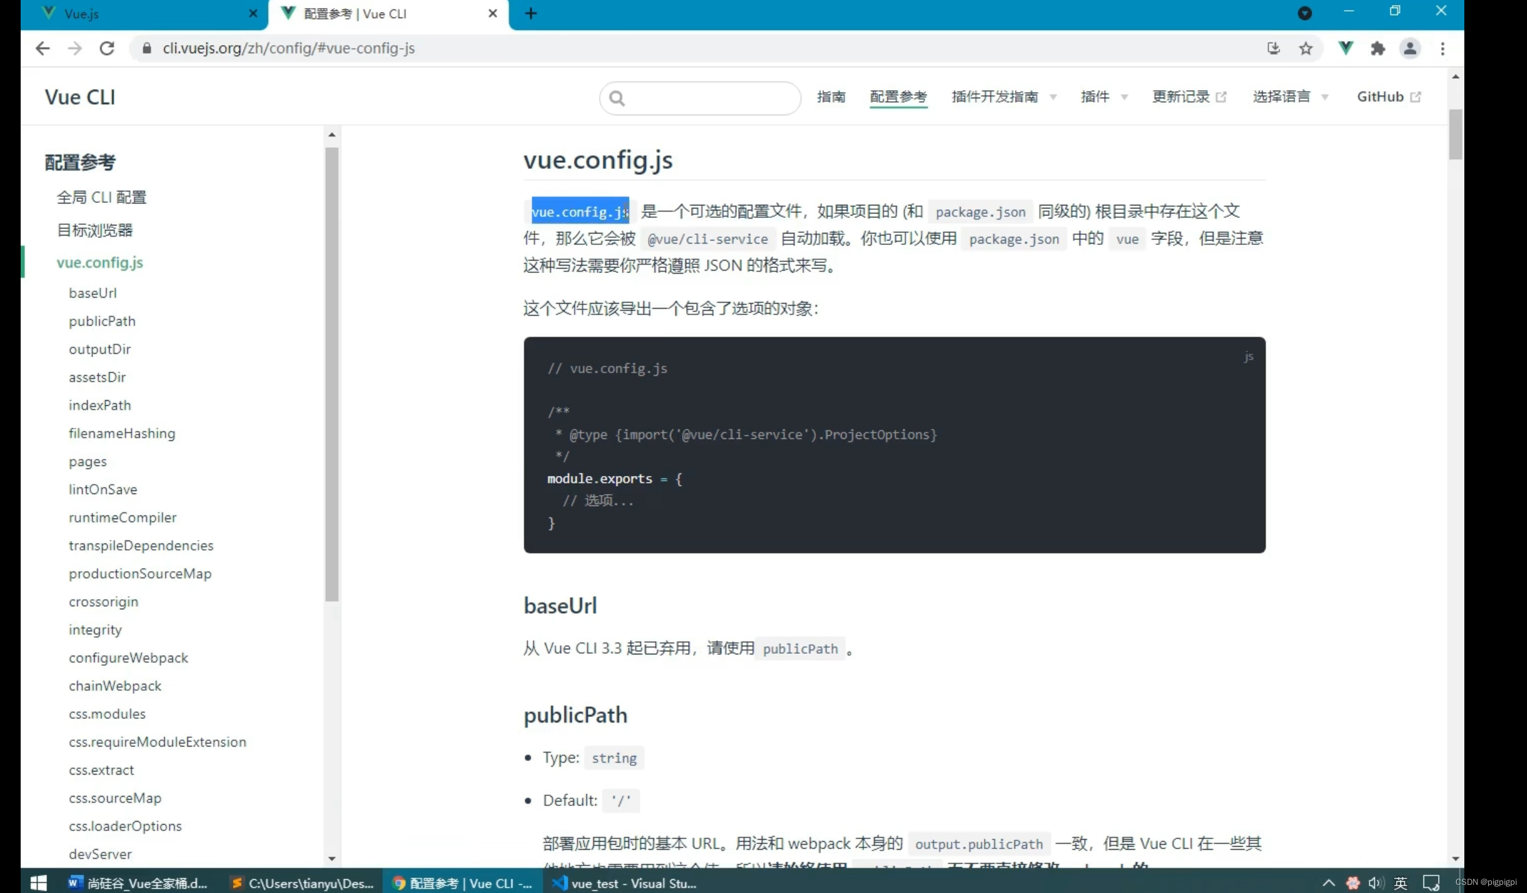Jump to transpileDependencies in the sidebar

click(x=141, y=546)
